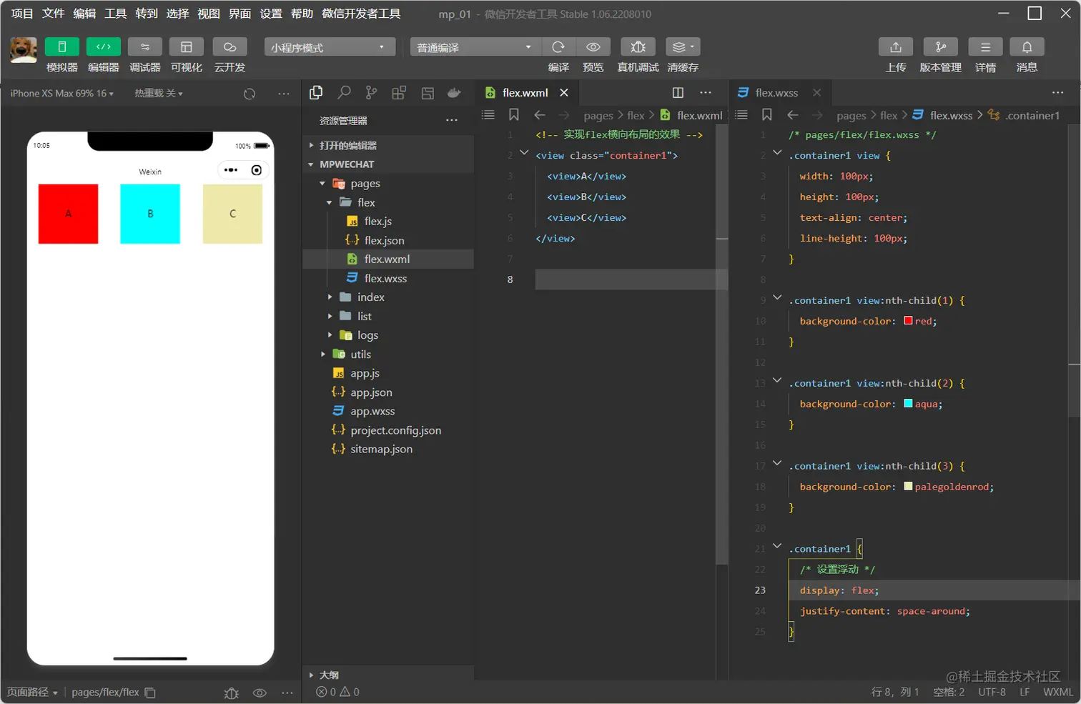
Task: Click the upload button
Action: click(x=896, y=46)
